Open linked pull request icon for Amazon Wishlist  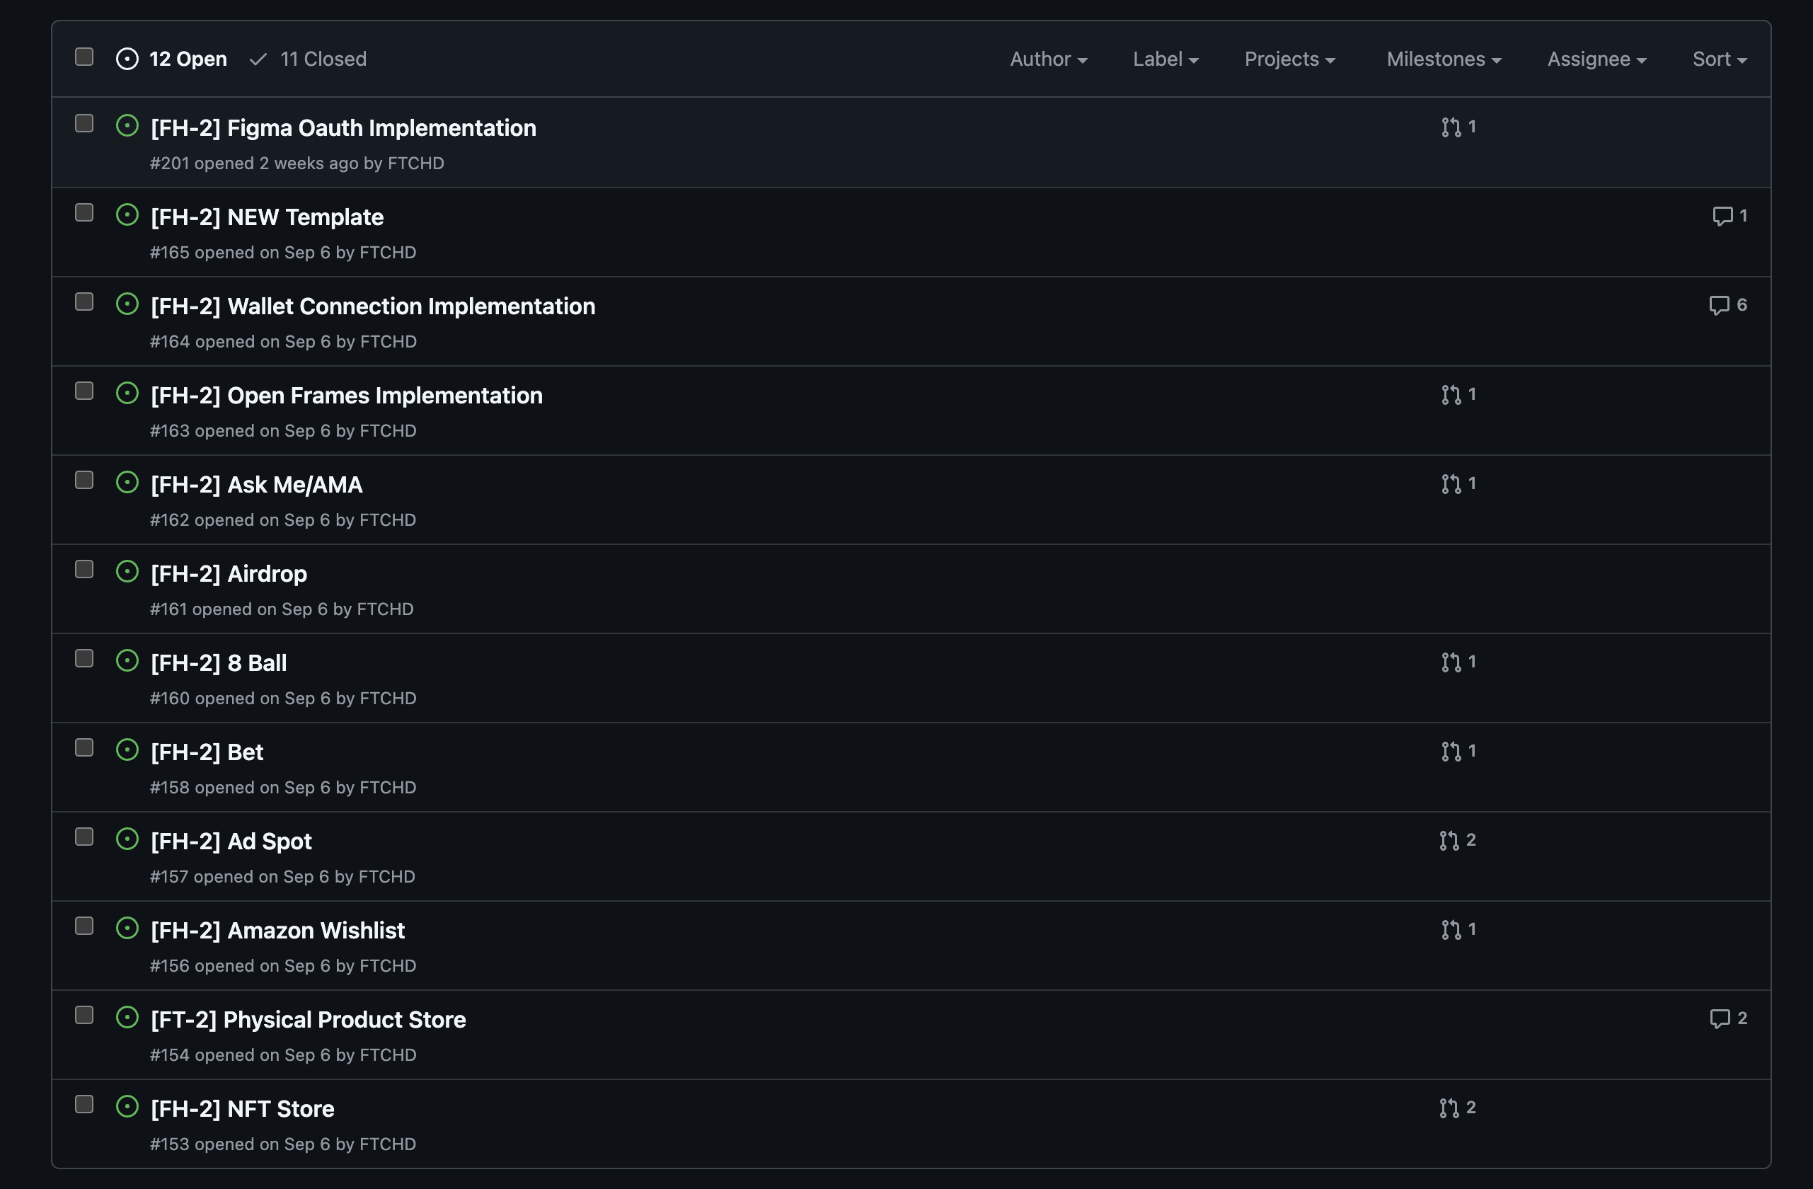[x=1451, y=929]
